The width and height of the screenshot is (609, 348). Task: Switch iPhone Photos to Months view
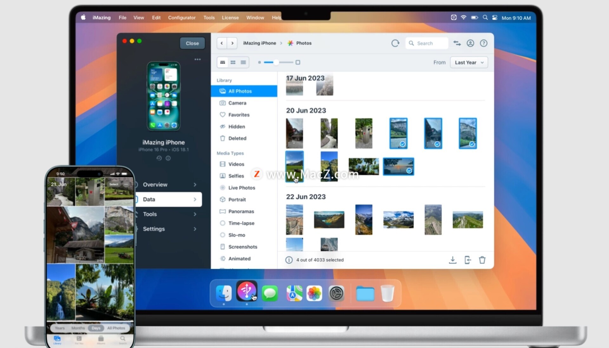coord(78,328)
